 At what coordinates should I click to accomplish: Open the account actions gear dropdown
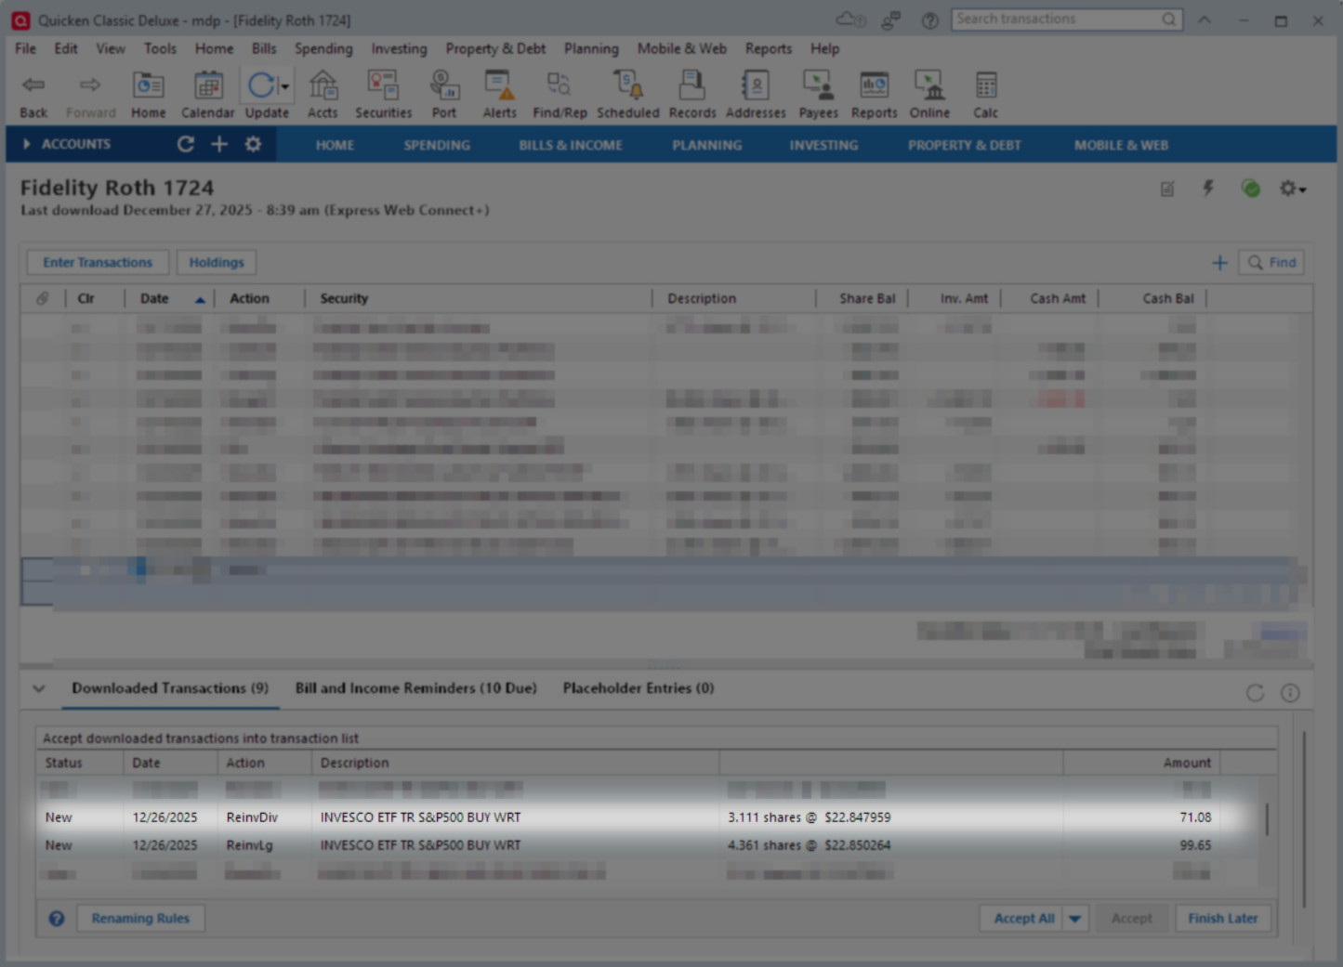click(x=1293, y=189)
